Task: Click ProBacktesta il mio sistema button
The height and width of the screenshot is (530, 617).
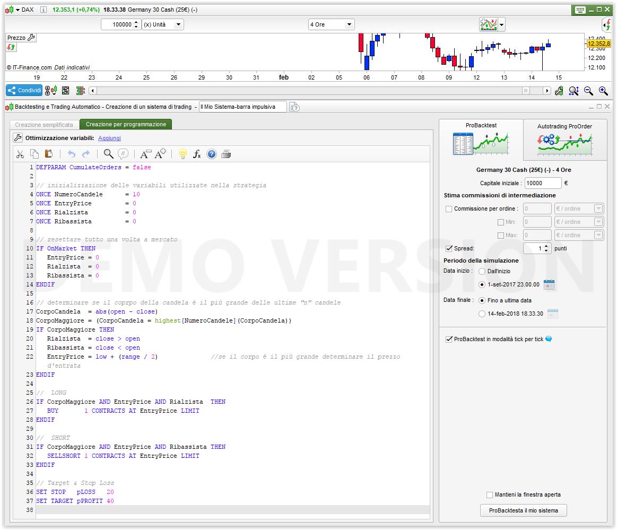Action: [x=523, y=510]
